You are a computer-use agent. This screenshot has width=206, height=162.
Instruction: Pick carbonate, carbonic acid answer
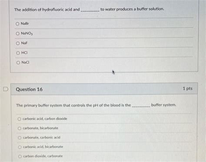(20, 138)
